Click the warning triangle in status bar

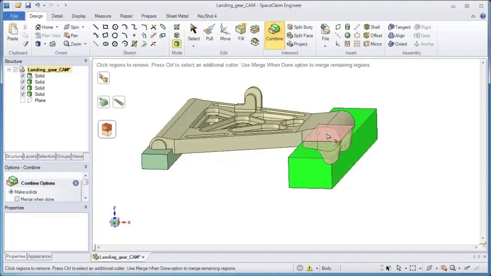tap(310, 268)
